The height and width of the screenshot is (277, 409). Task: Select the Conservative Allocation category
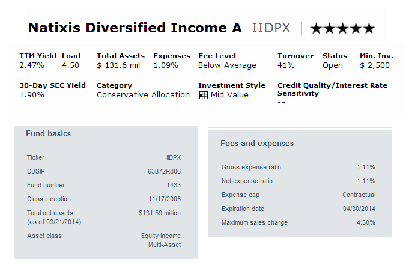tap(143, 95)
